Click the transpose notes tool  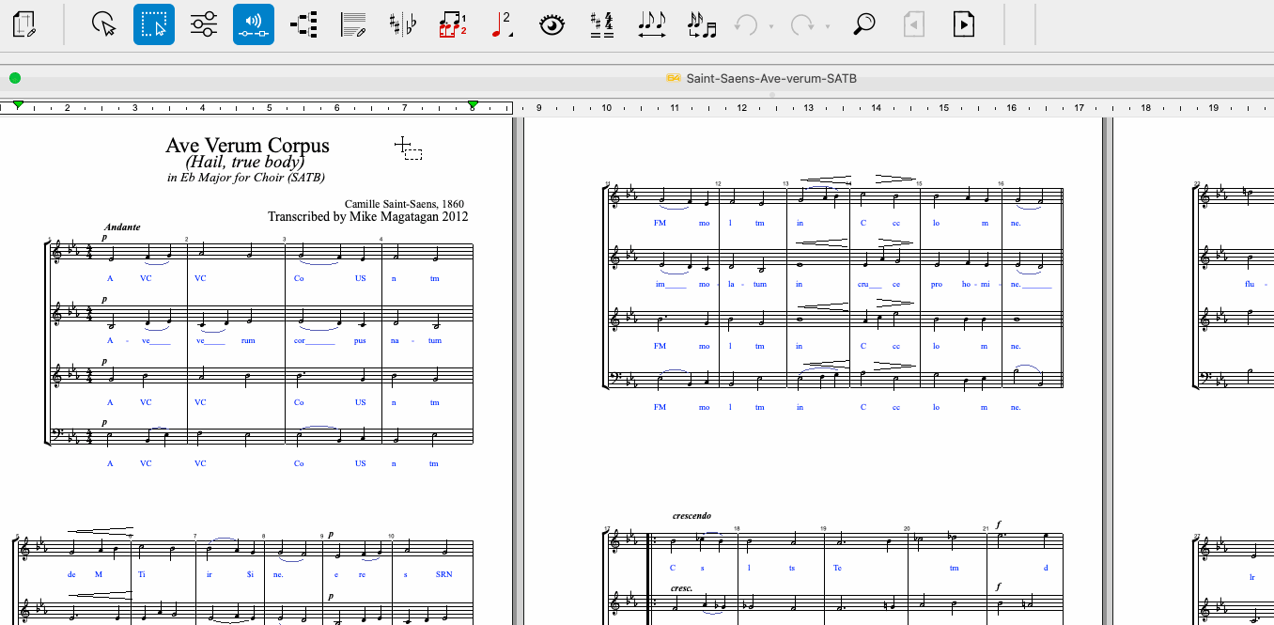701,24
